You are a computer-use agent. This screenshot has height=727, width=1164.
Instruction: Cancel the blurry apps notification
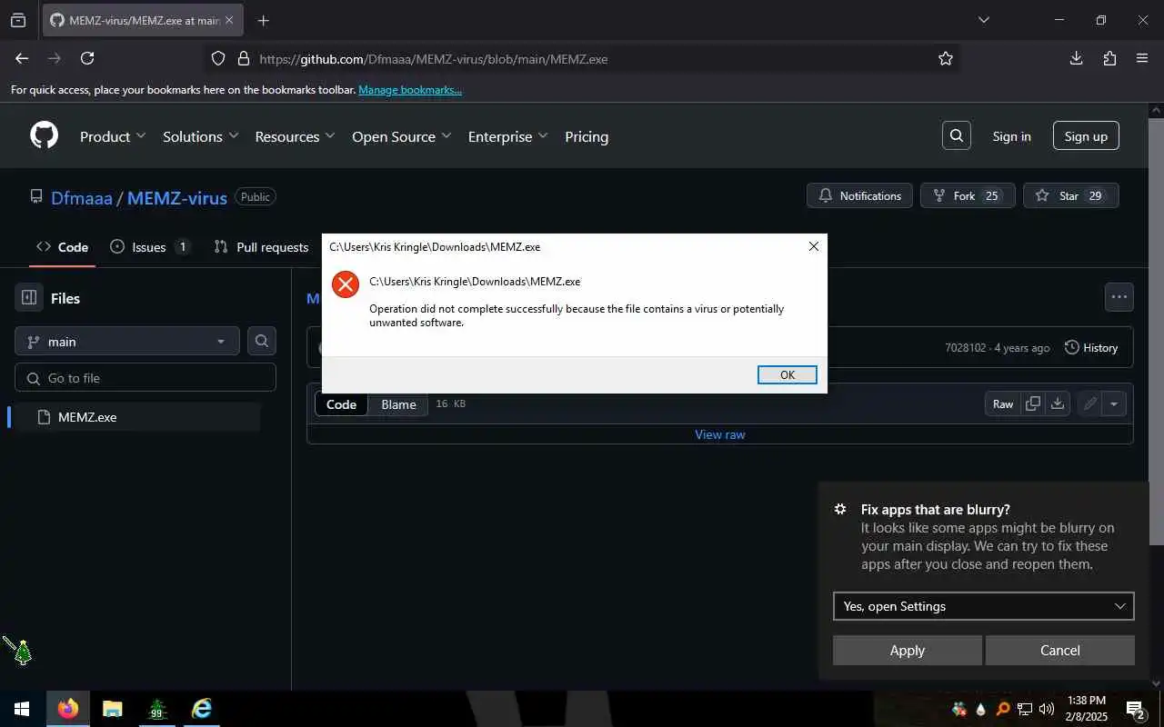tap(1060, 650)
